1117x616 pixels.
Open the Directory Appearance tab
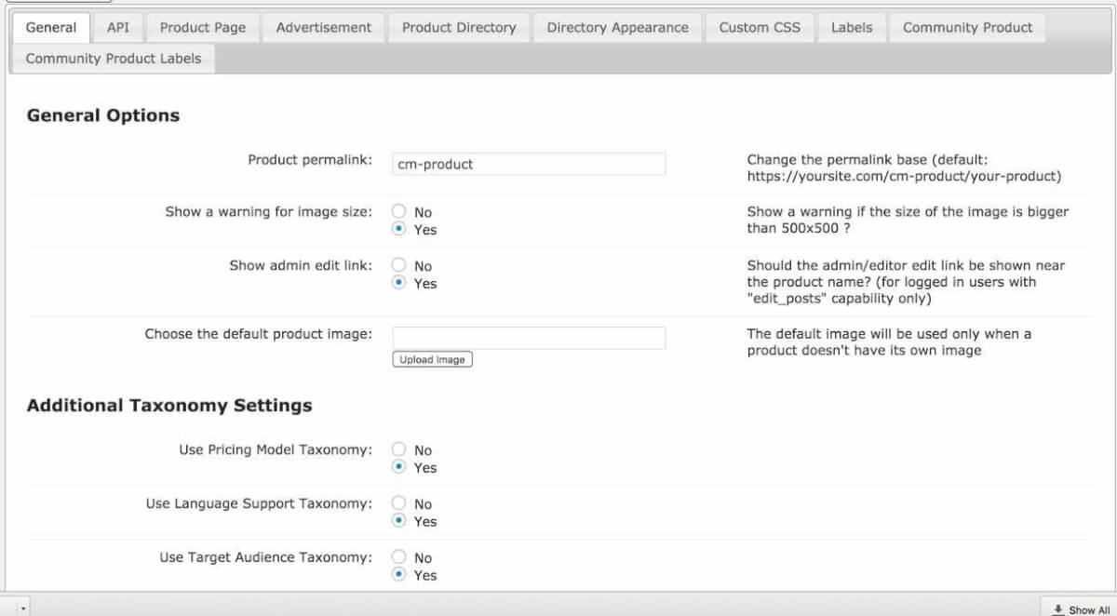(x=618, y=28)
